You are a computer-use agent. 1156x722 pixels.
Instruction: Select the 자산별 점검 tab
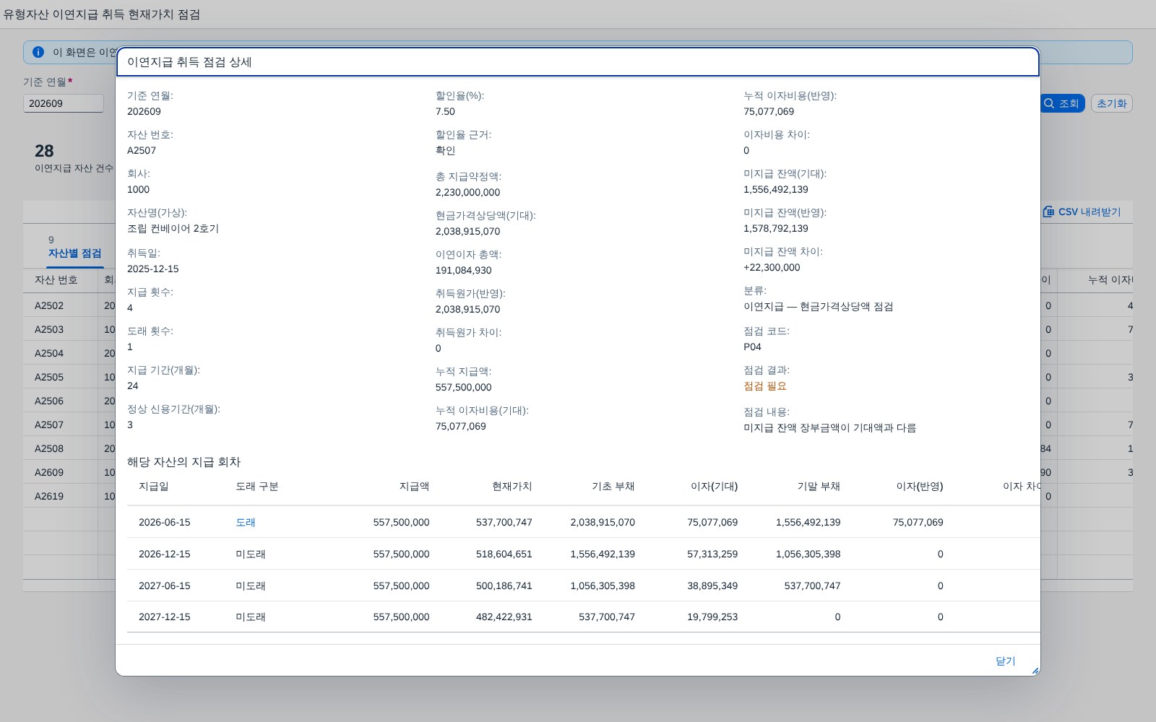click(75, 253)
